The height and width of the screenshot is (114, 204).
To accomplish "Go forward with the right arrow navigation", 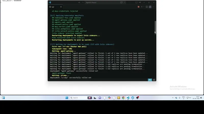I will coord(83,2).
